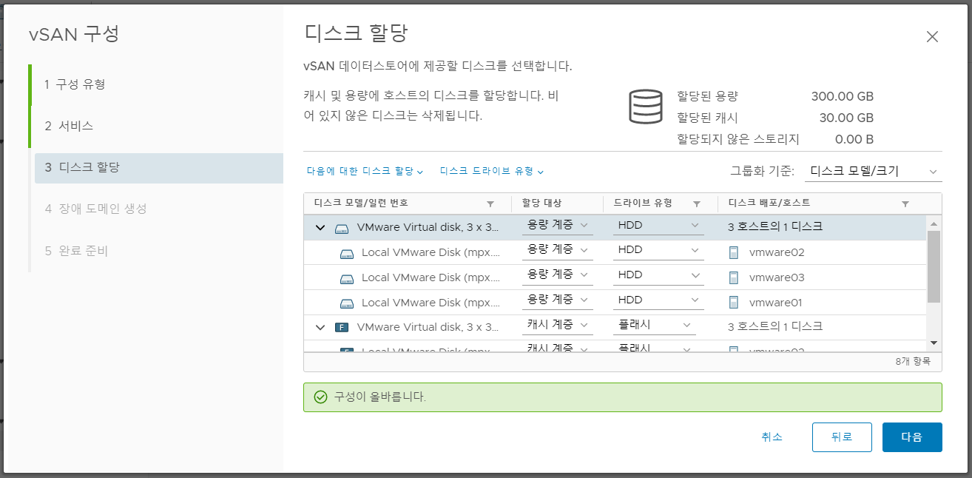Open HDD dropdown for vmware03
The width and height of the screenshot is (972, 478).
658,275
